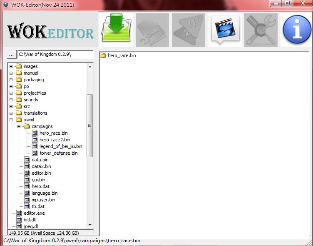Select legend_of_bei_liu.bin in the tree

click(x=61, y=146)
